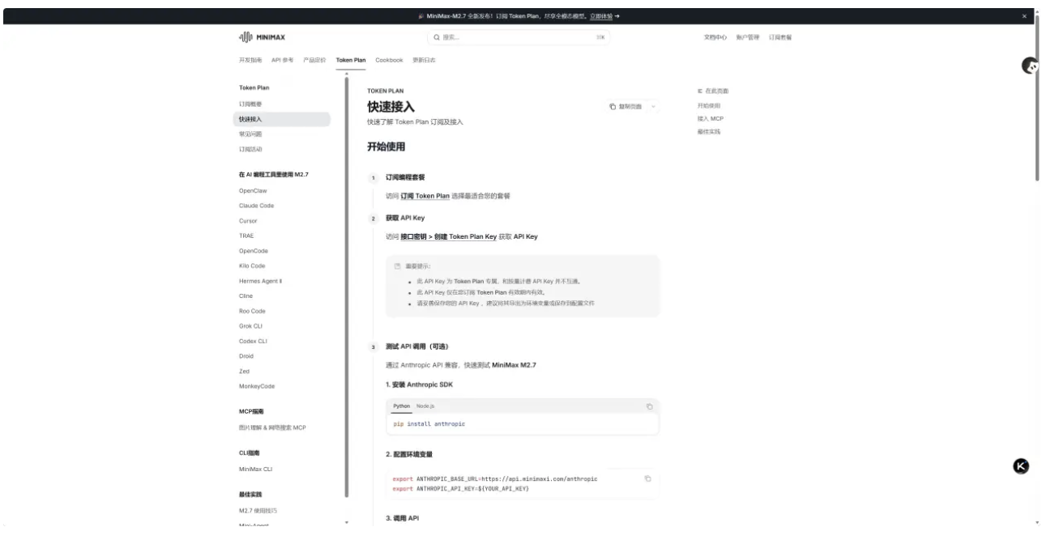Click the main page vertical scrollbar thumb
Viewport: 1055px width, 544px height.
[1037, 97]
